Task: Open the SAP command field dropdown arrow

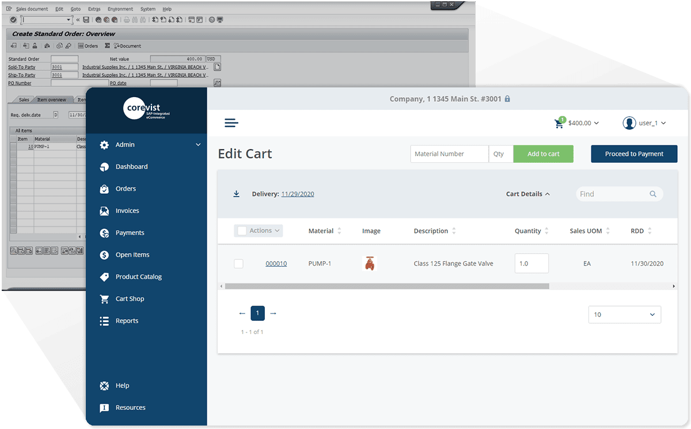Action: 69,20
